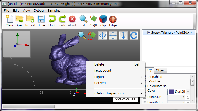
Task: Close the MoNo.Studio window
Action: pyautogui.click(x=190, y=3)
